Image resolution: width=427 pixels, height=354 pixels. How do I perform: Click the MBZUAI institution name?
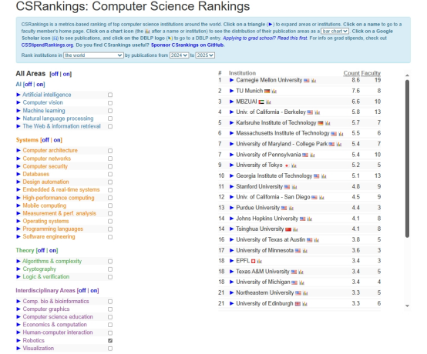click(x=247, y=102)
